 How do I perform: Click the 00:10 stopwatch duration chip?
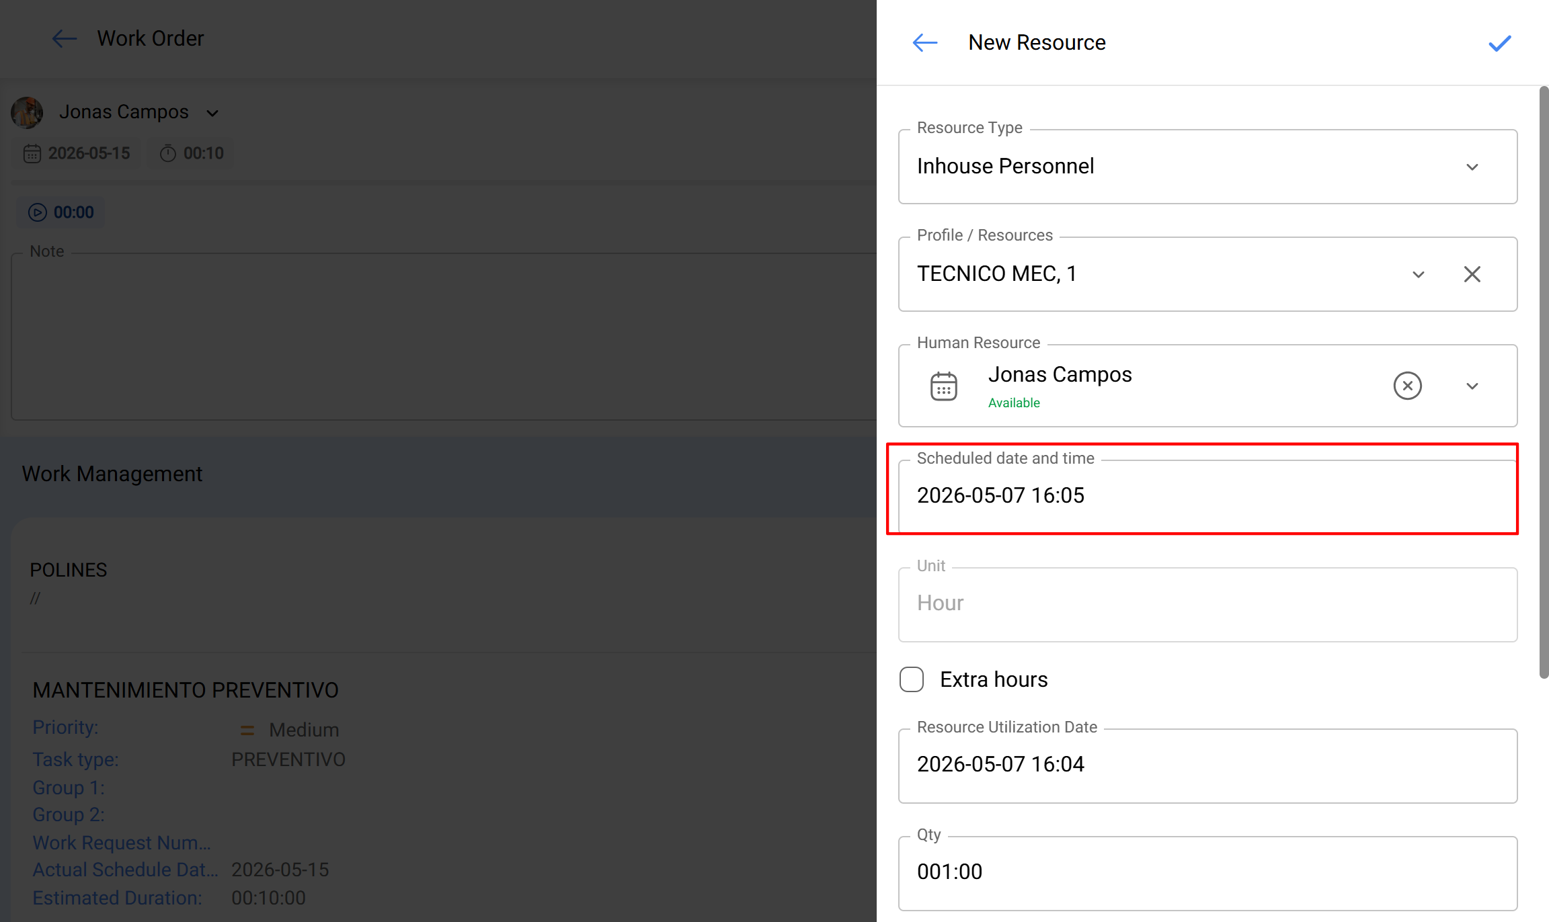(192, 153)
